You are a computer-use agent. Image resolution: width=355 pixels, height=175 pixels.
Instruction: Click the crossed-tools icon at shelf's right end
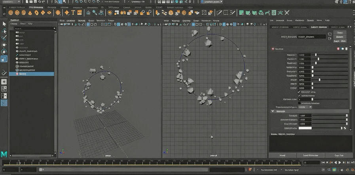click(x=287, y=13)
